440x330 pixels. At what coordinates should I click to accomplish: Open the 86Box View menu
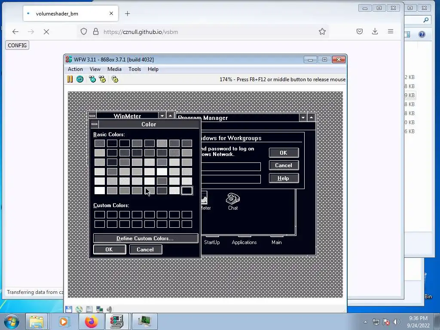pyautogui.click(x=95, y=69)
